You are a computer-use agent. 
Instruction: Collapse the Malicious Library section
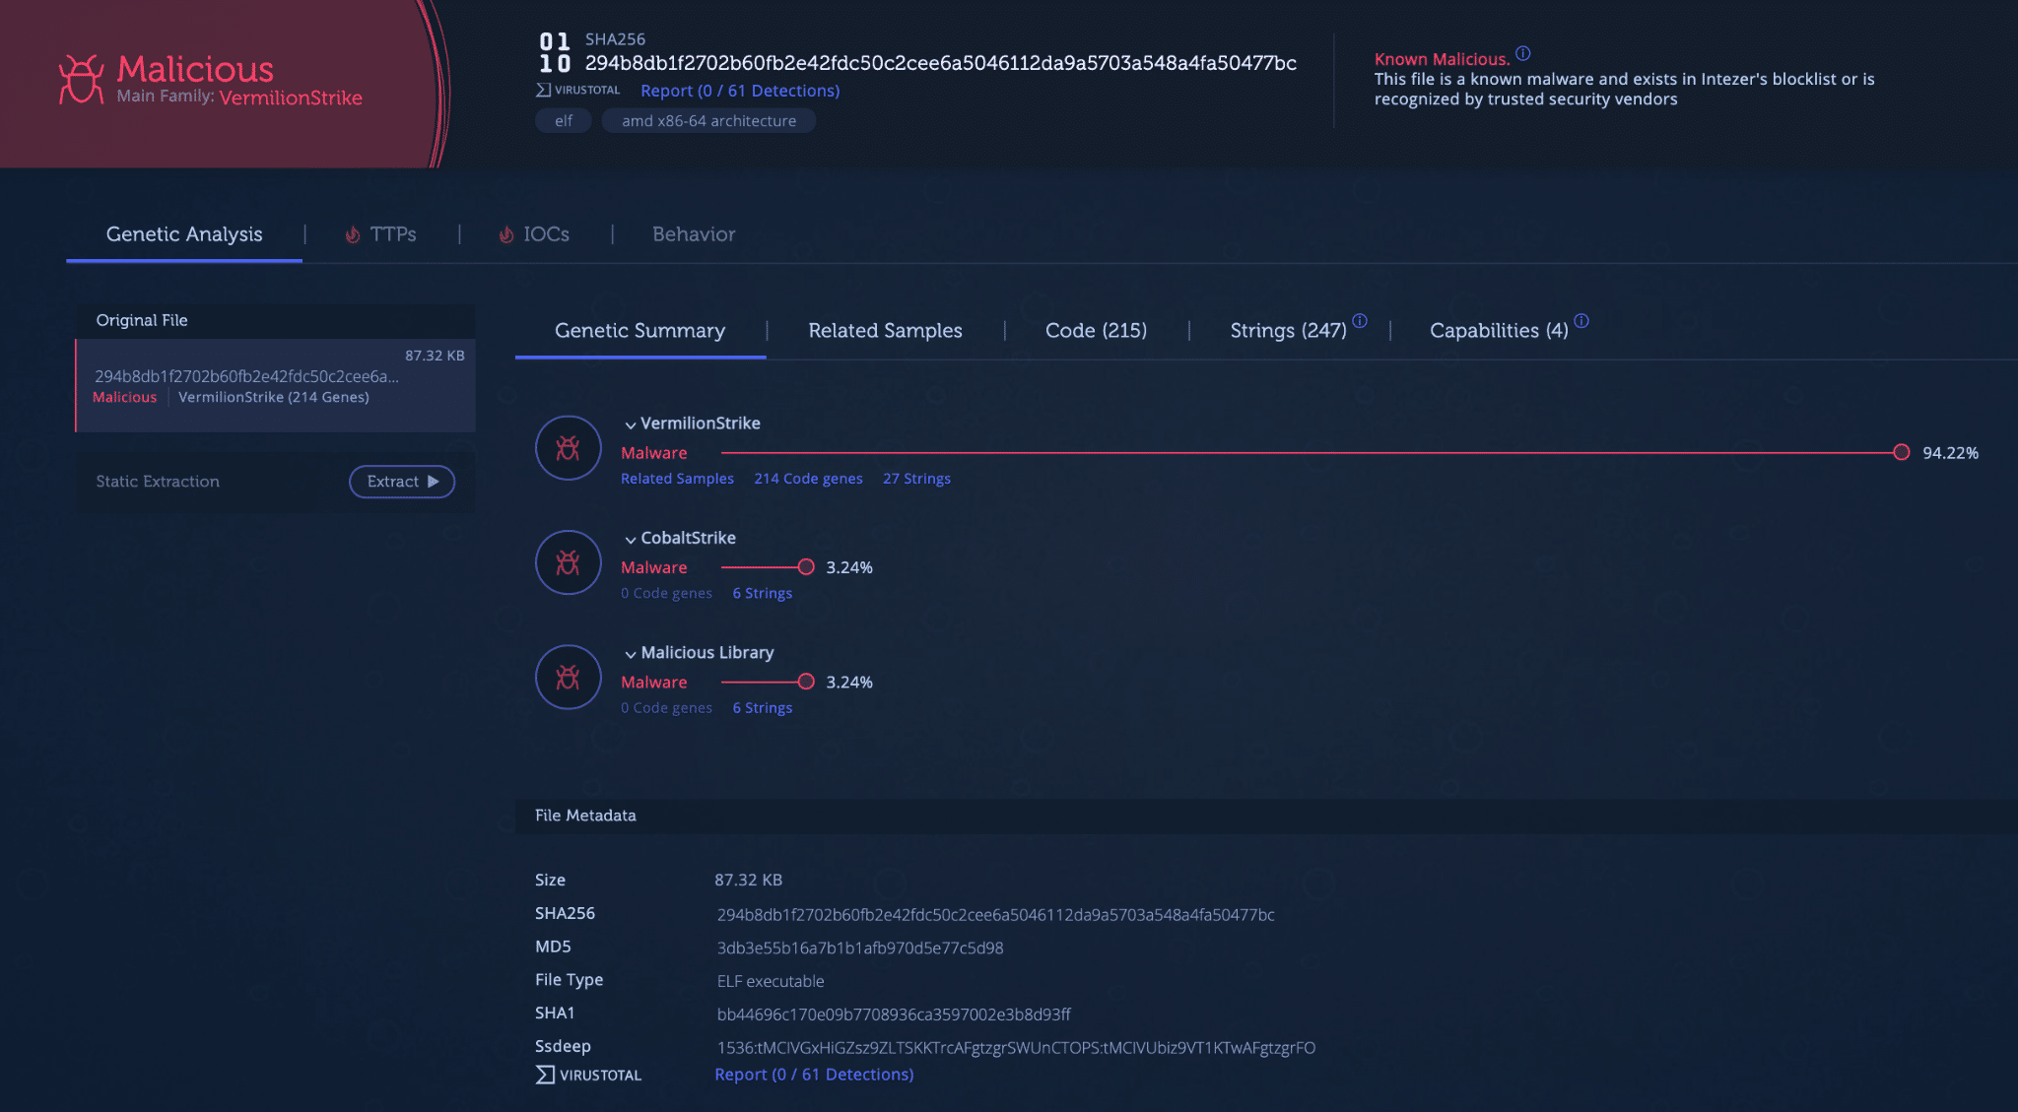[x=631, y=654]
